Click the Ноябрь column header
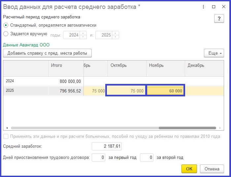Viewport: 231px width, 177px height. pos(165,65)
